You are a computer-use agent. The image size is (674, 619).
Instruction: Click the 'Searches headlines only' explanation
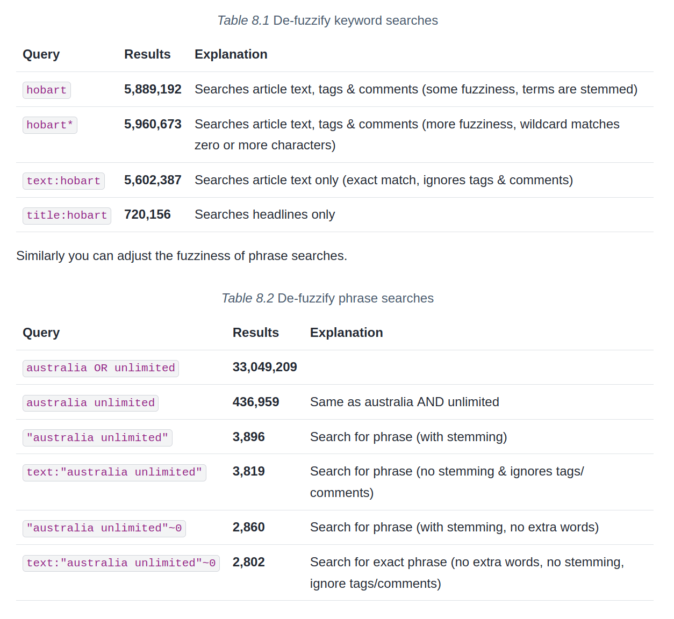click(264, 214)
